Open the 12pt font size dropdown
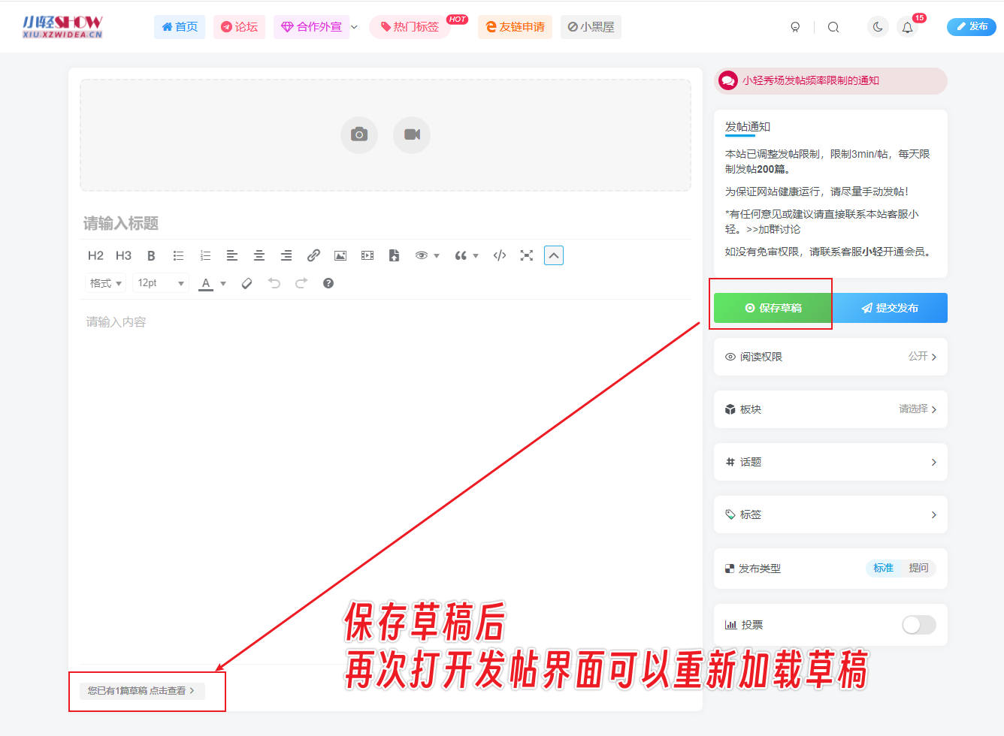This screenshot has width=1004, height=736. point(160,283)
